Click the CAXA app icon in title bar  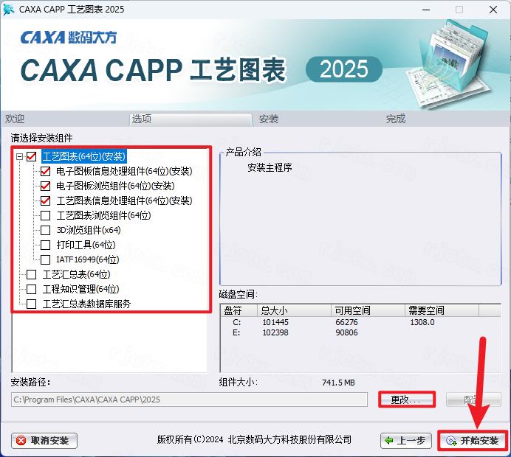10,10
